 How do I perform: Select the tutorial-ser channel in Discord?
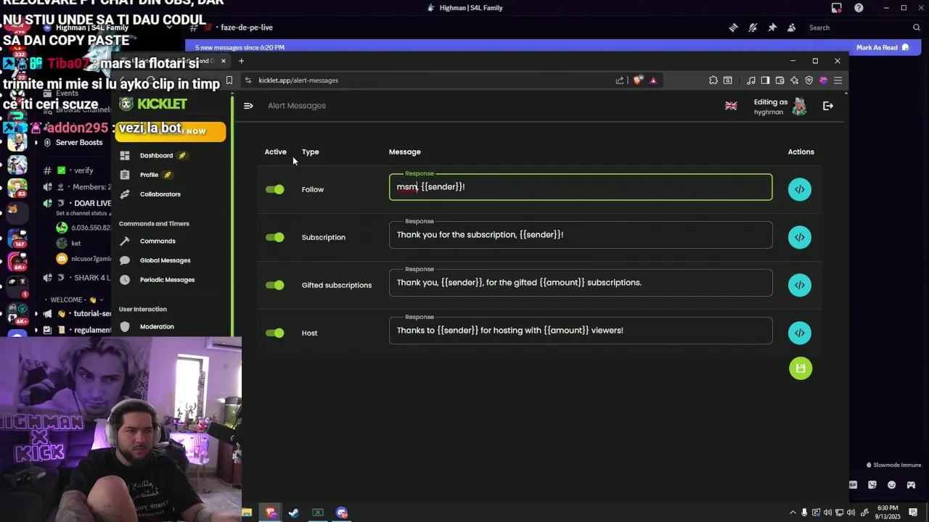click(76, 314)
